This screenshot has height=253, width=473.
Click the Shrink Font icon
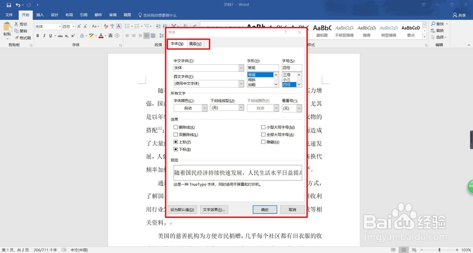[x=86, y=26]
